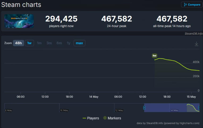Click the all-time peak 14 hours ago text
The image size is (203, 128).
[x=172, y=26]
